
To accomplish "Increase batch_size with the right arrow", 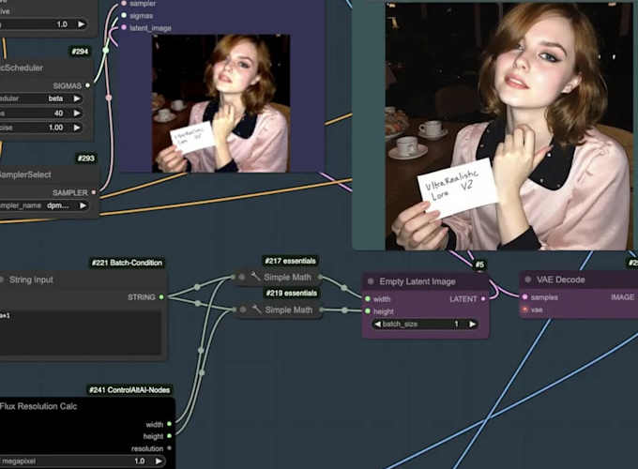I will click(471, 324).
